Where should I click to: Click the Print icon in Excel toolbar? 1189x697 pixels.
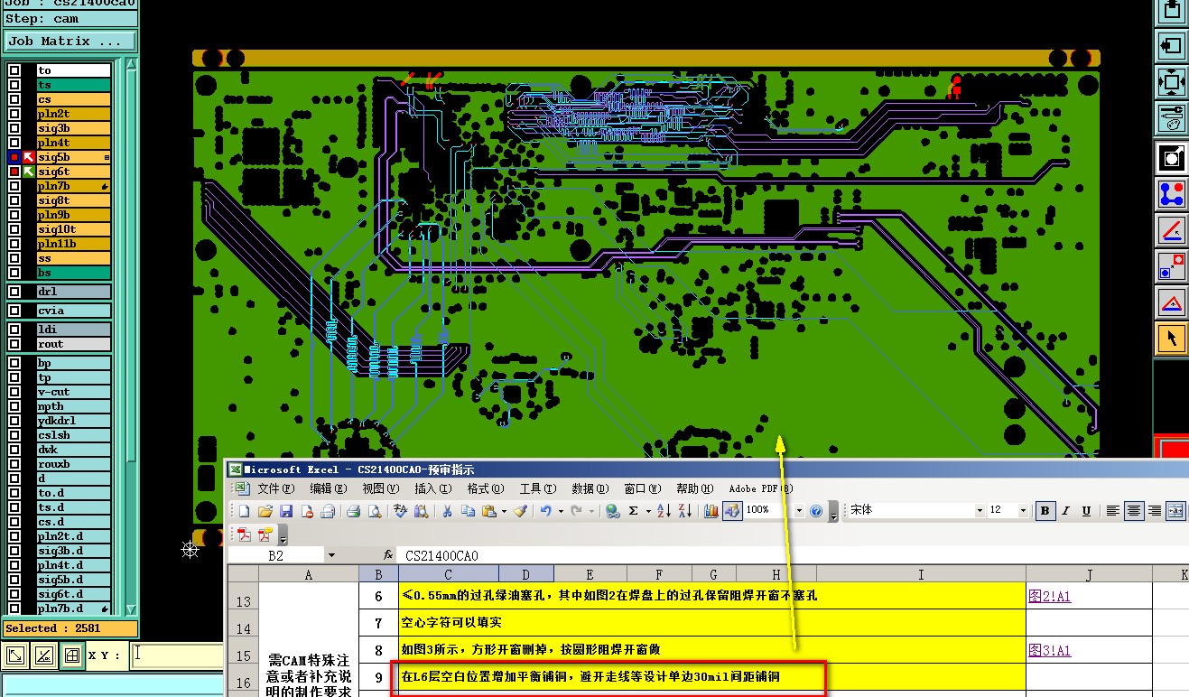[353, 511]
